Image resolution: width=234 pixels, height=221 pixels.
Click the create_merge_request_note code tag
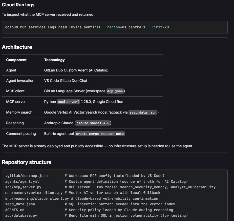pos(100,134)
